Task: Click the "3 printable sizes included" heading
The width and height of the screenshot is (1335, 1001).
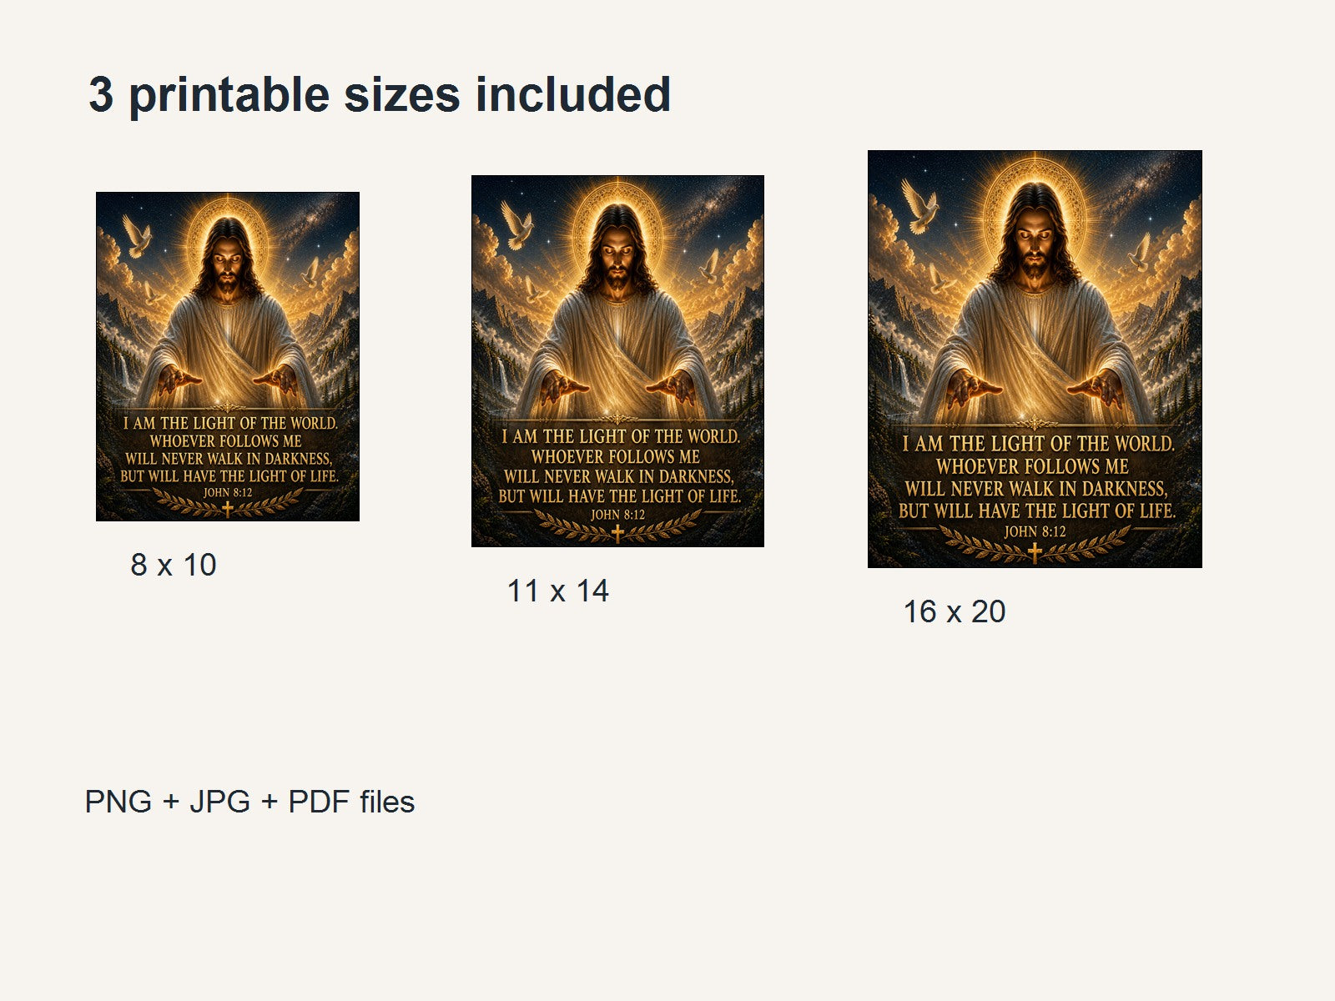Action: point(380,94)
